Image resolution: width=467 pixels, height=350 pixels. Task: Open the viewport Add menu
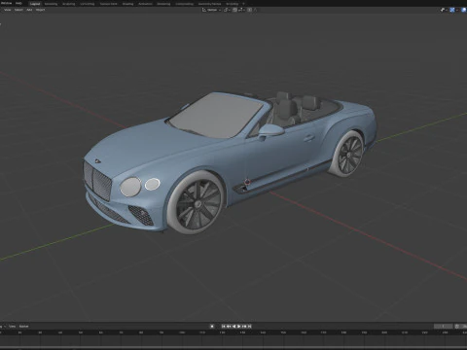29,10
